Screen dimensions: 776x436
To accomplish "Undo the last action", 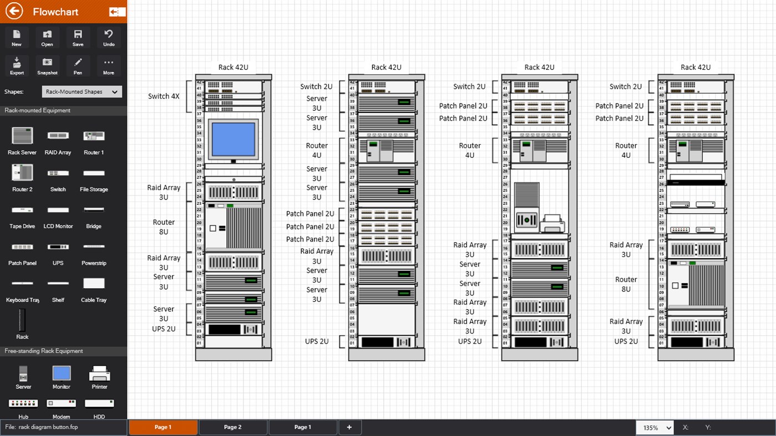I will (108, 37).
